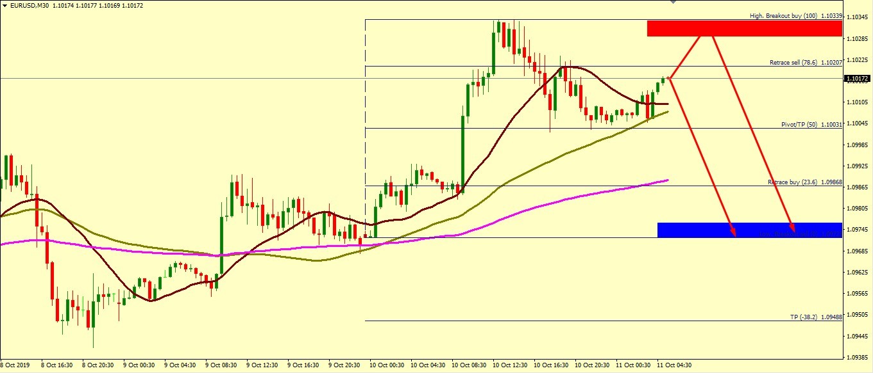
Task: Select the red resistance zone rectangle
Action: 744,28
